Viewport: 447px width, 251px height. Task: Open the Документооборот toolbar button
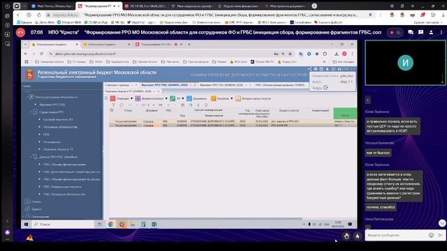click(149, 98)
